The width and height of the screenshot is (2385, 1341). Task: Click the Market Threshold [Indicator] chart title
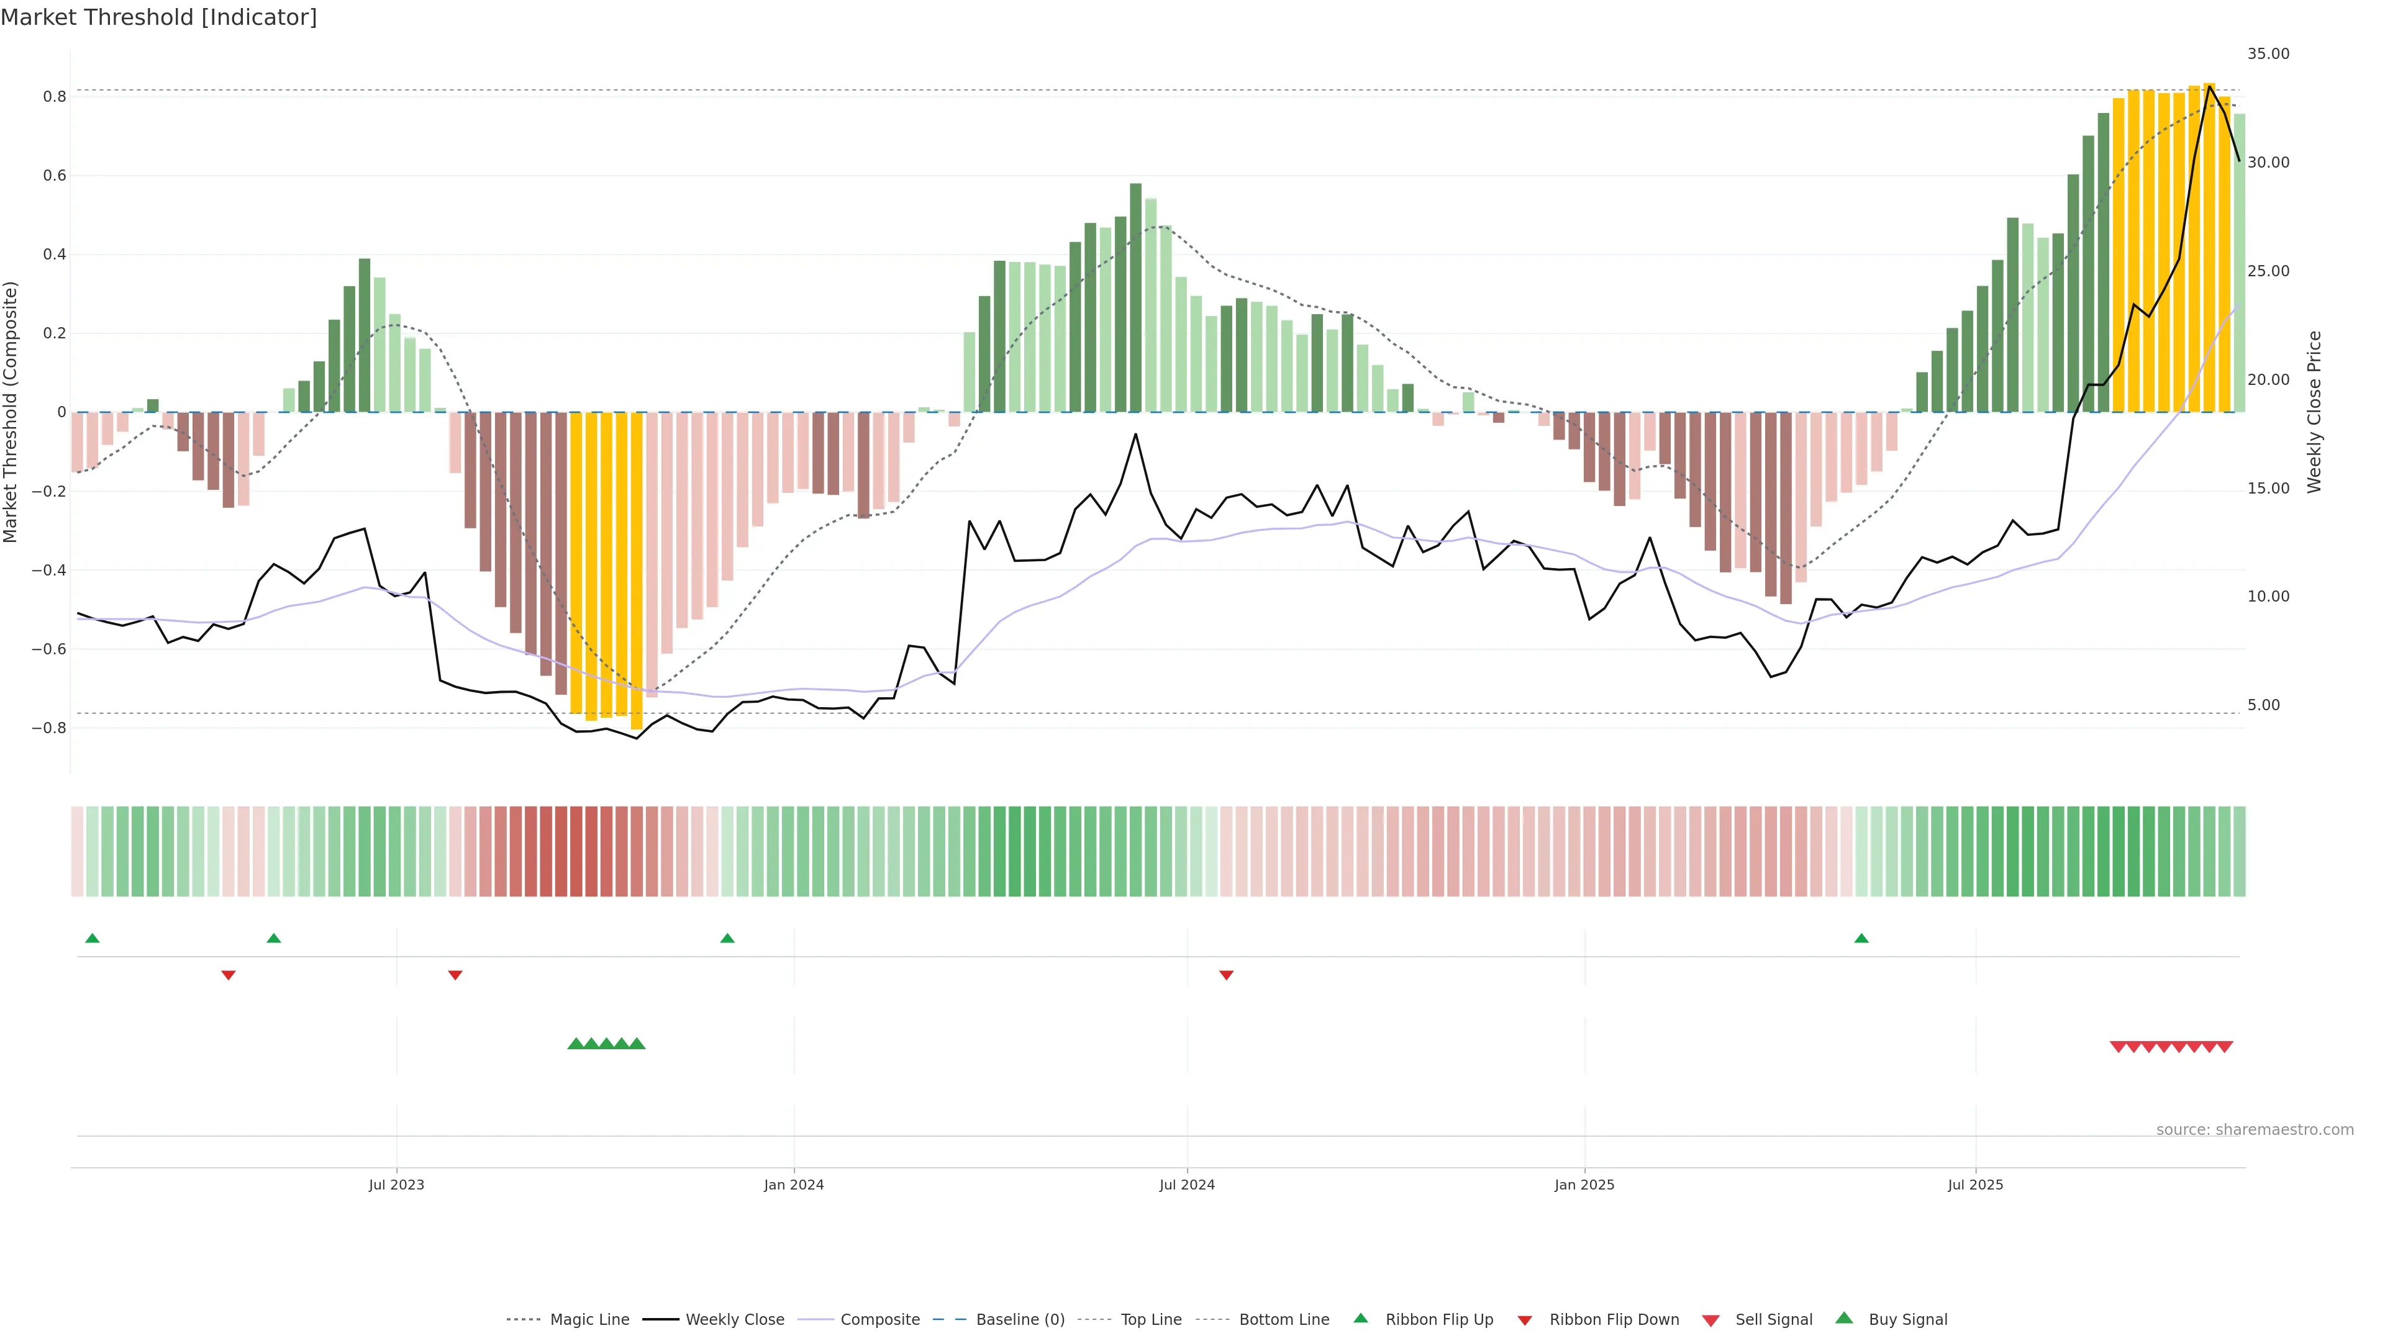(158, 17)
